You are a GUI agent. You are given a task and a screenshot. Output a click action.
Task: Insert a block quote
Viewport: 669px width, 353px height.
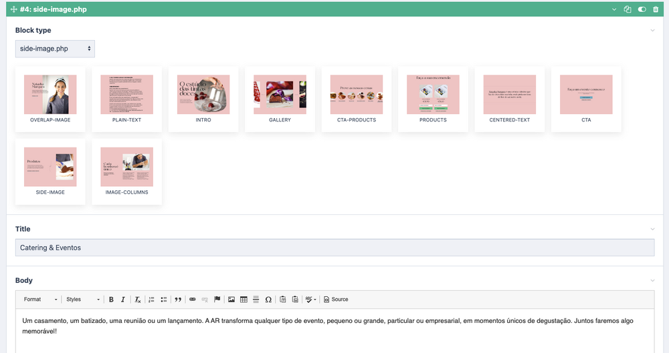178,300
